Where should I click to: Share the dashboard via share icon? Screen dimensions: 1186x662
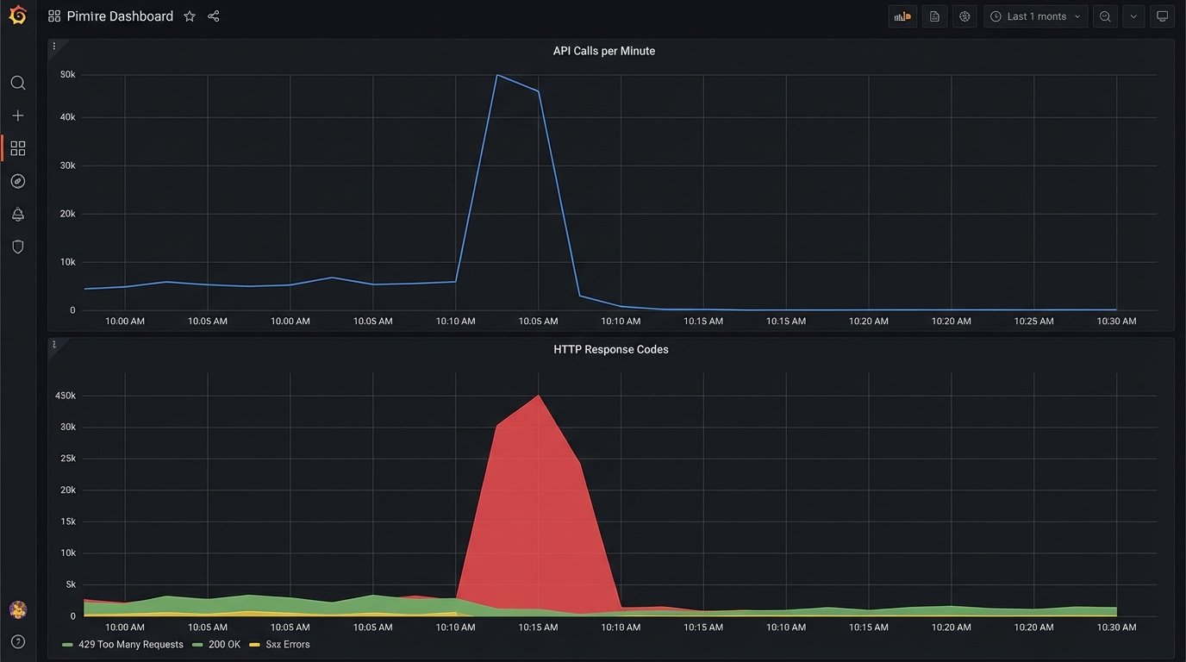[x=212, y=16]
